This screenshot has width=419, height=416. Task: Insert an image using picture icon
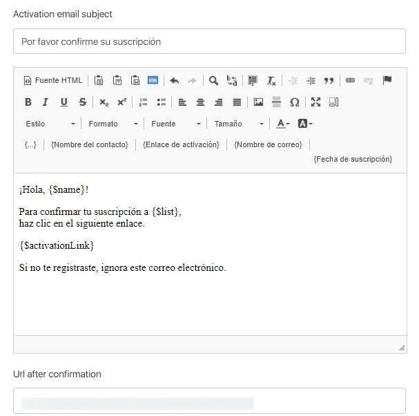[259, 102]
